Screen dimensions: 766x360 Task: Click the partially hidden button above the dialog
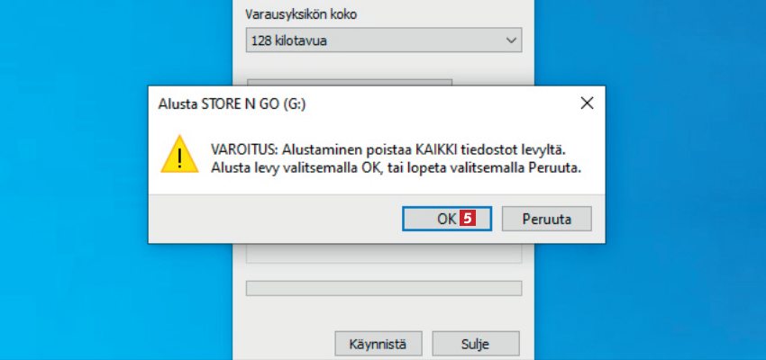click(350, 82)
